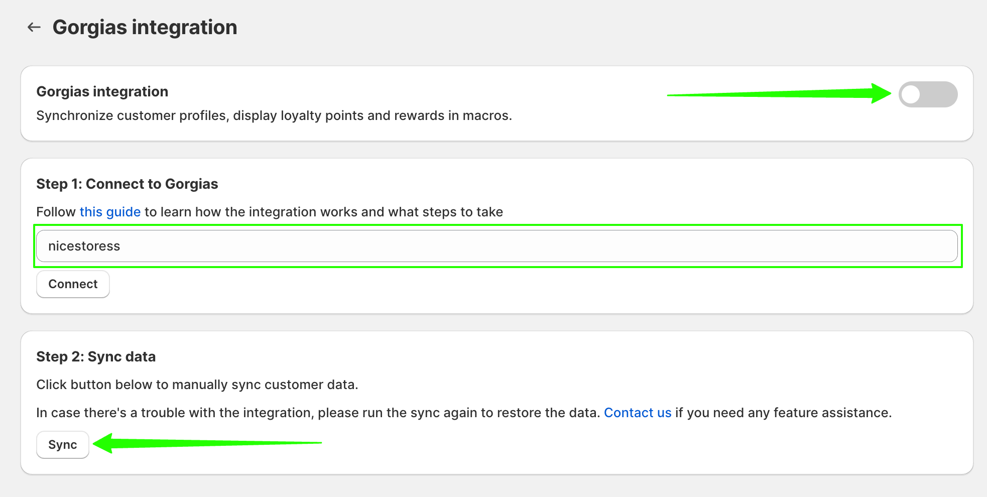
Task: Select the Step 1: Connect to Gorgias heading
Action: [127, 184]
